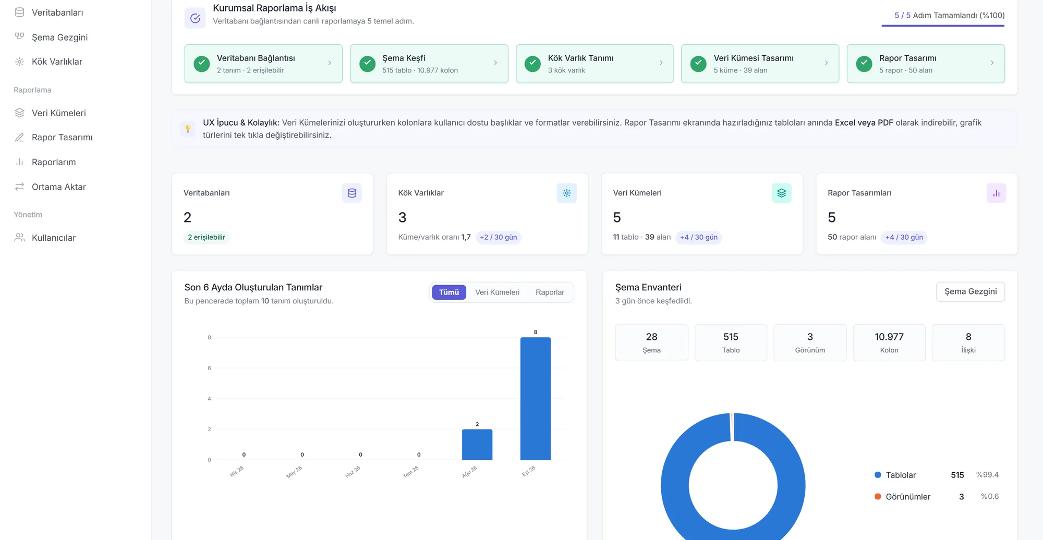Expand the Kök Varlık Tanımı step chevron
This screenshot has width=1043, height=540.
click(x=661, y=63)
